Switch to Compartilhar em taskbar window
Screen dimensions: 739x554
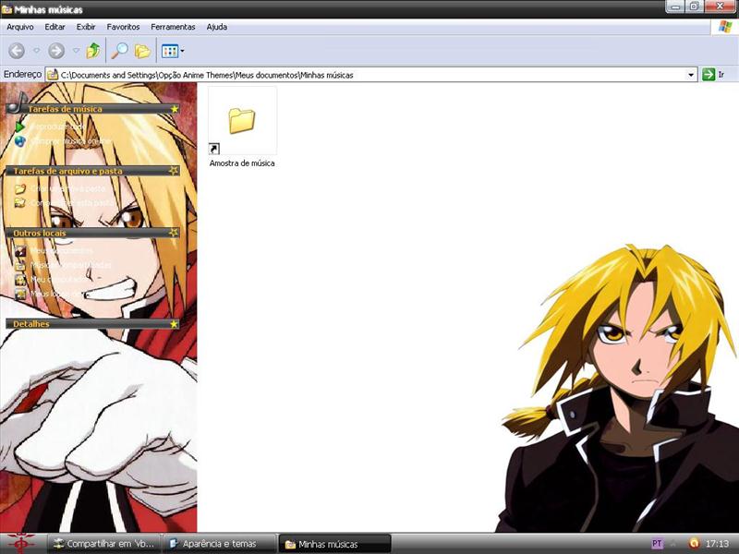click(x=104, y=544)
